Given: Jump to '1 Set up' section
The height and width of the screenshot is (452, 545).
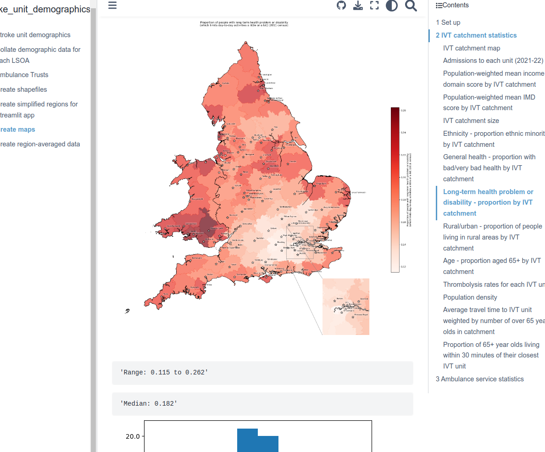Looking at the screenshot, I should click(x=448, y=22).
